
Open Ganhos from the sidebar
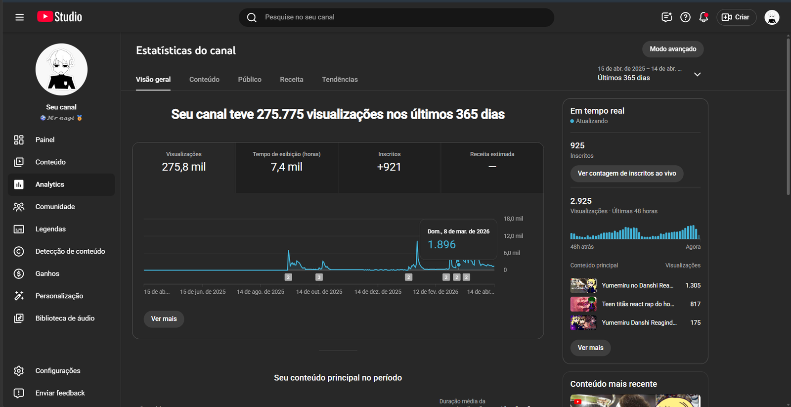click(x=47, y=273)
